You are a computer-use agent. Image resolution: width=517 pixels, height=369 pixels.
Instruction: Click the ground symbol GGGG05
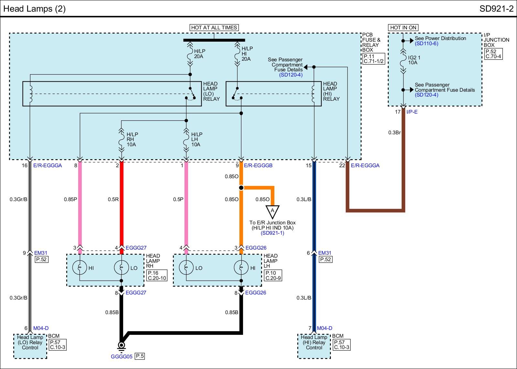[x=121, y=346]
